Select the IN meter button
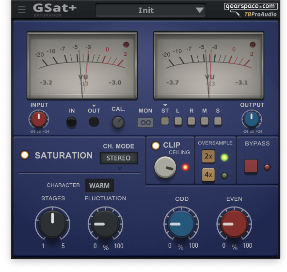 (71, 122)
